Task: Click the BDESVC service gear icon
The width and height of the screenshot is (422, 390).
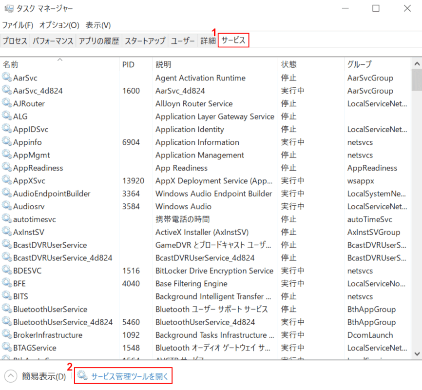Action: pos(7,270)
